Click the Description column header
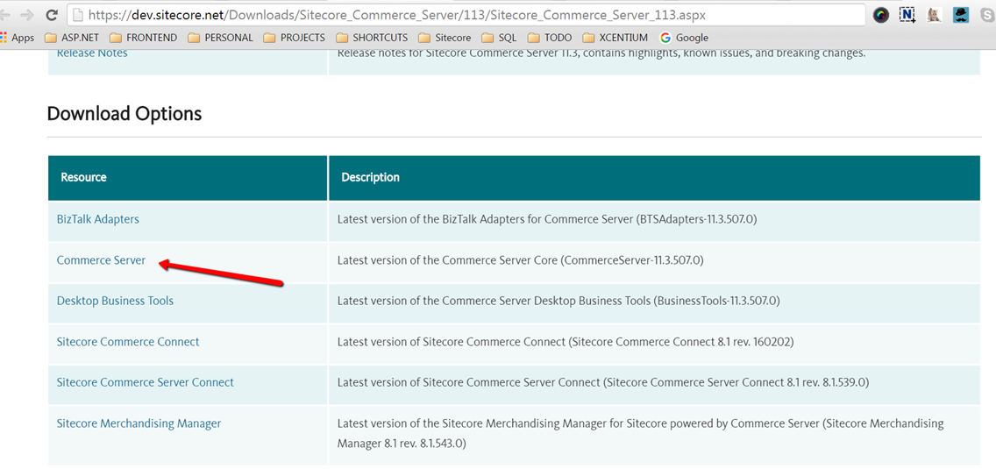This screenshot has height=469, width=996. 655,177
